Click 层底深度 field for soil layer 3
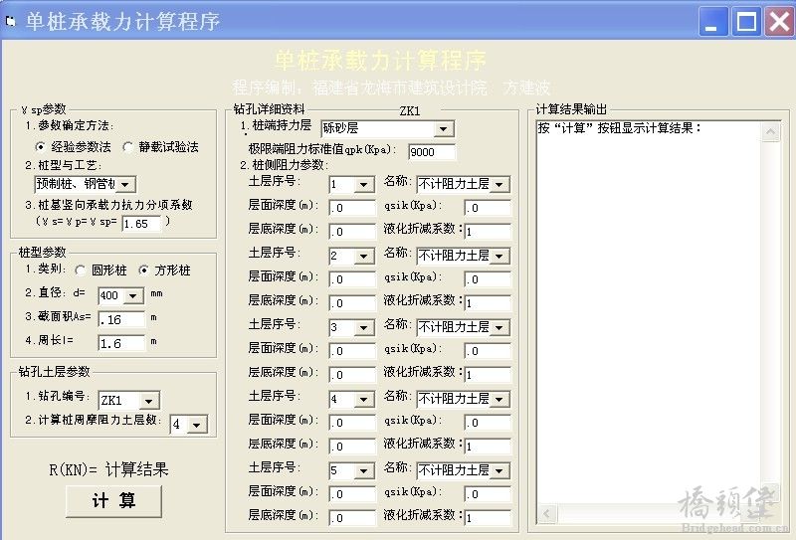 pyautogui.click(x=352, y=375)
